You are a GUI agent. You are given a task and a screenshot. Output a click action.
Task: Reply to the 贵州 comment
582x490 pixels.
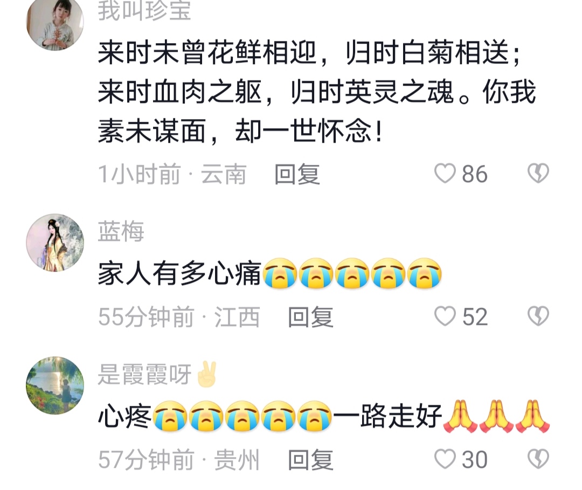tap(311, 460)
